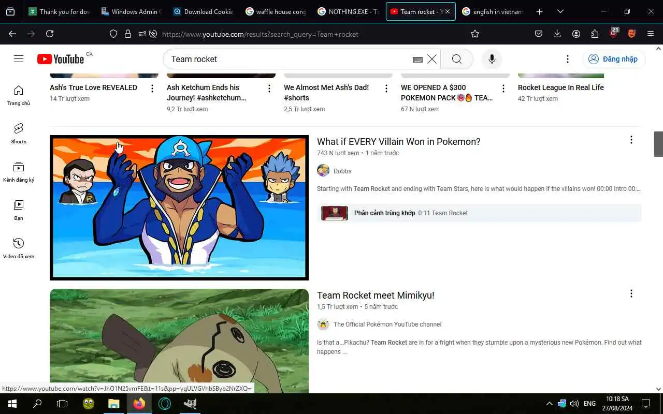Viewport: 663px width, 414px height.
Task: Bookmark this page with star icon
Action: 475,34
